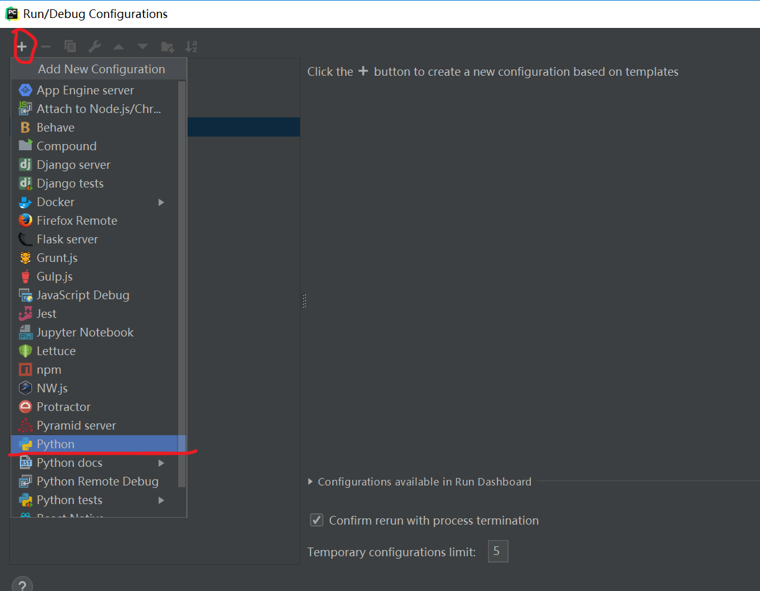Click the Grunt.js boar icon
Image resolution: width=760 pixels, height=591 pixels.
(25, 258)
